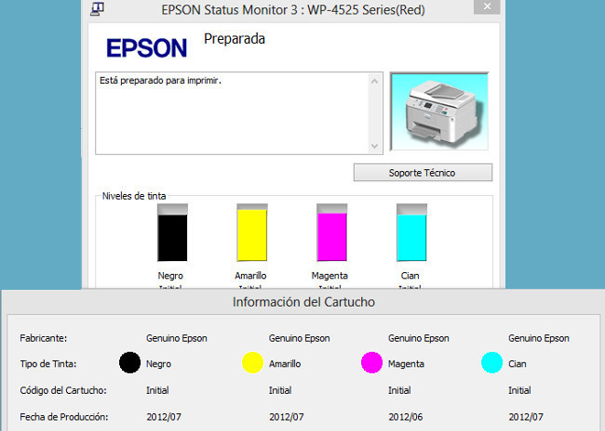Click the magenta ink circle in cartridge info

click(371, 362)
